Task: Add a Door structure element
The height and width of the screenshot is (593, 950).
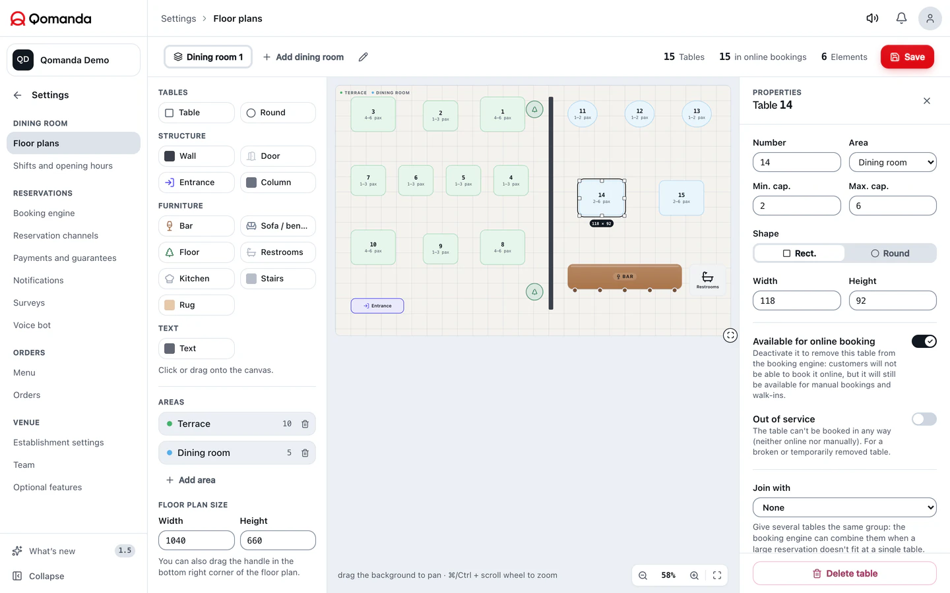Action: pos(278,156)
